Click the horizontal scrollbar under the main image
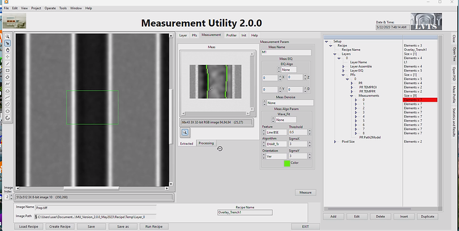Screen dimensions: 459x231 tap(92, 189)
